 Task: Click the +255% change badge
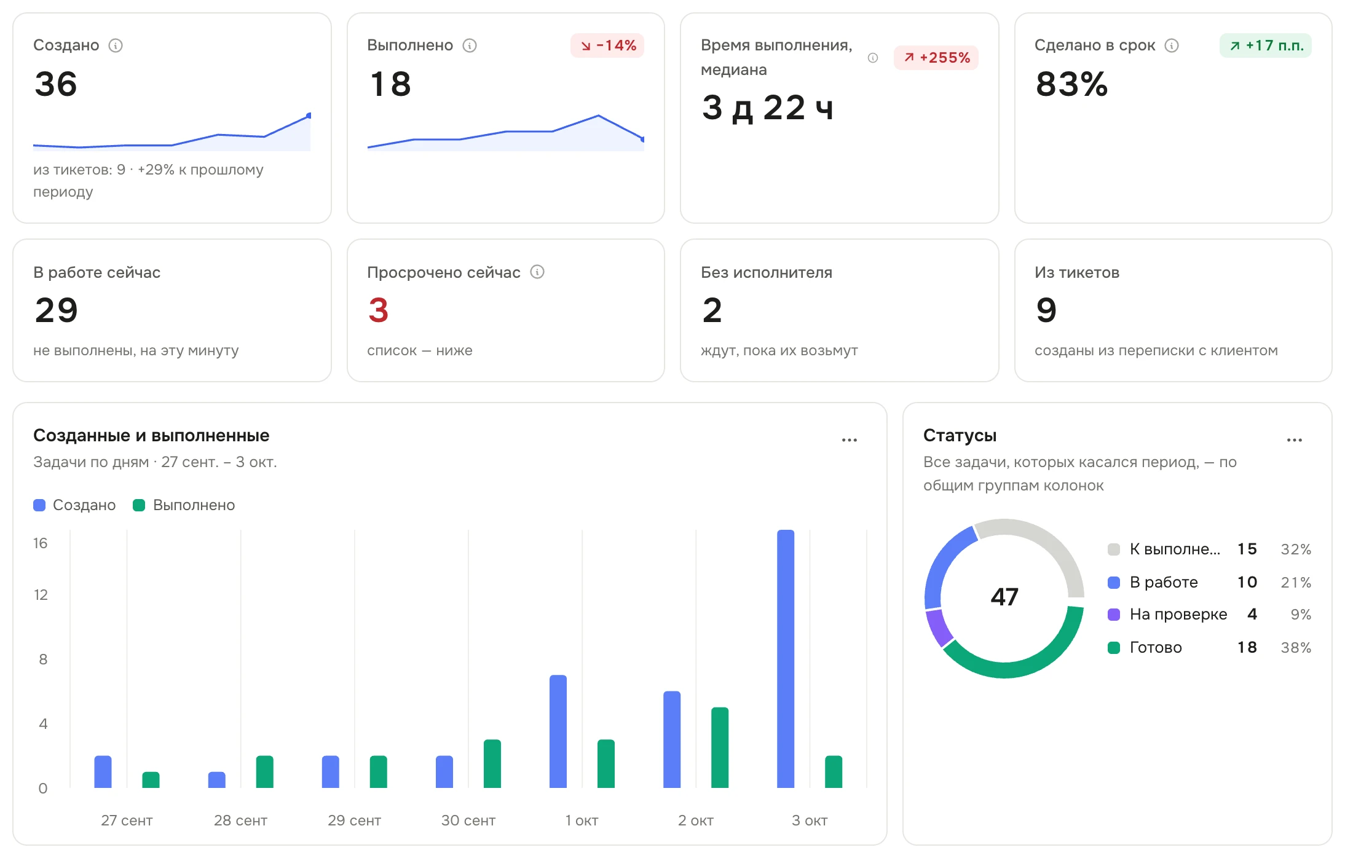pyautogui.click(x=936, y=58)
